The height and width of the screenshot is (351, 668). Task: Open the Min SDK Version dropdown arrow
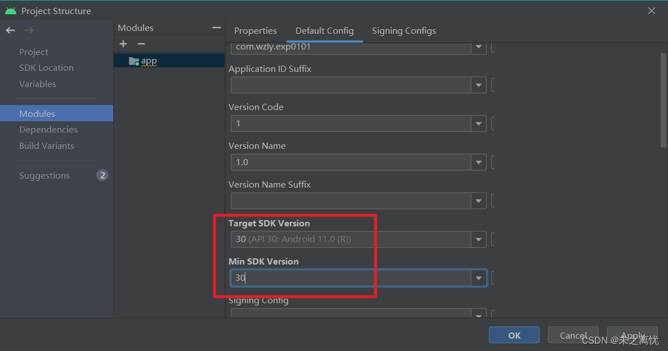[x=478, y=278]
